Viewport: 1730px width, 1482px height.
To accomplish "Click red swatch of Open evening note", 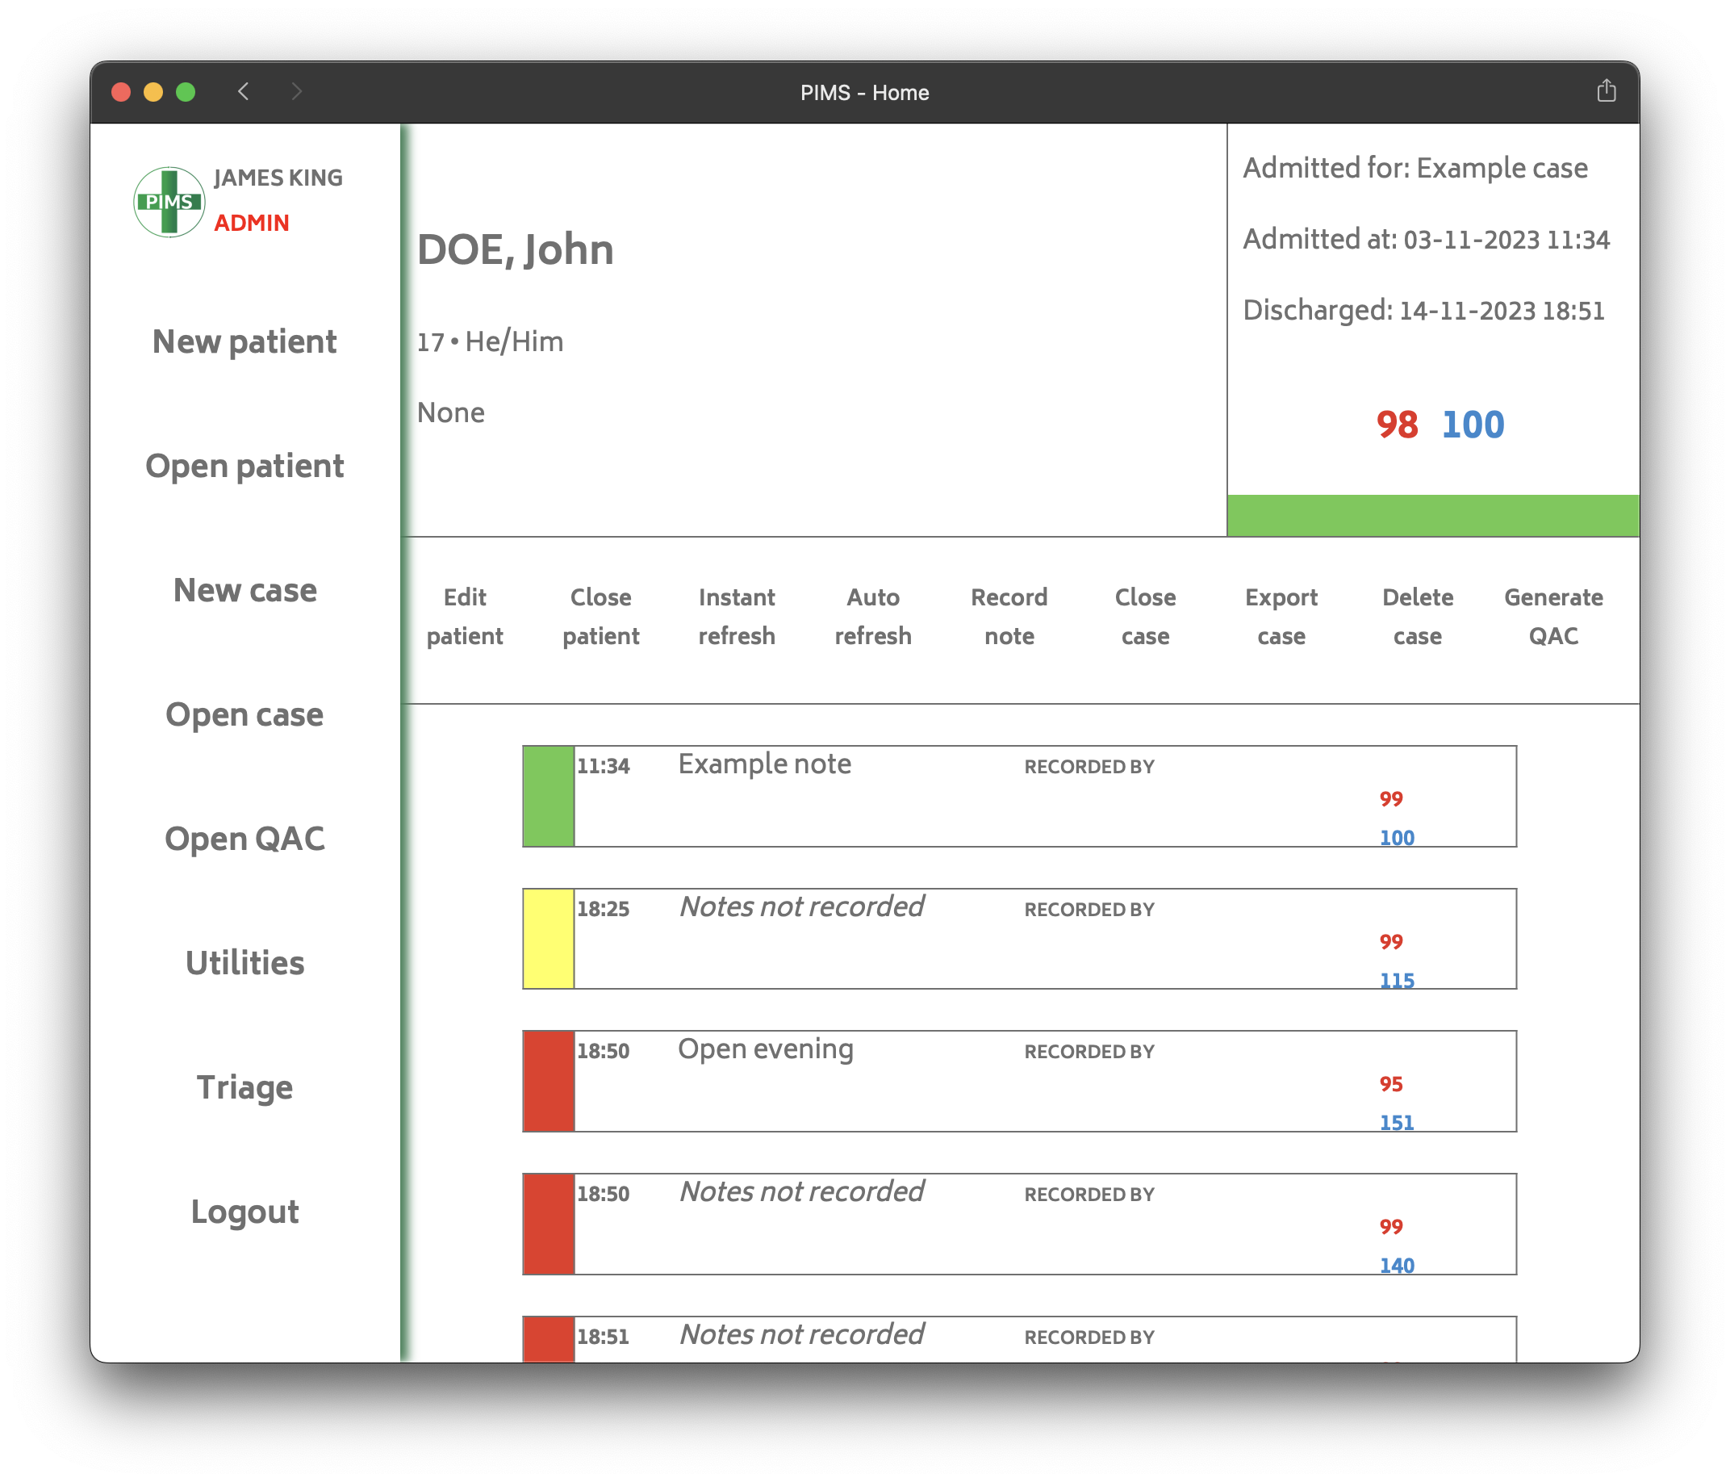I will pos(548,1081).
